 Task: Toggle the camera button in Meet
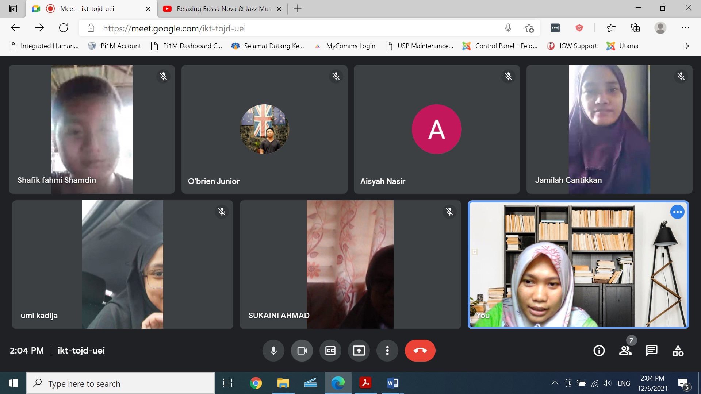tap(302, 351)
